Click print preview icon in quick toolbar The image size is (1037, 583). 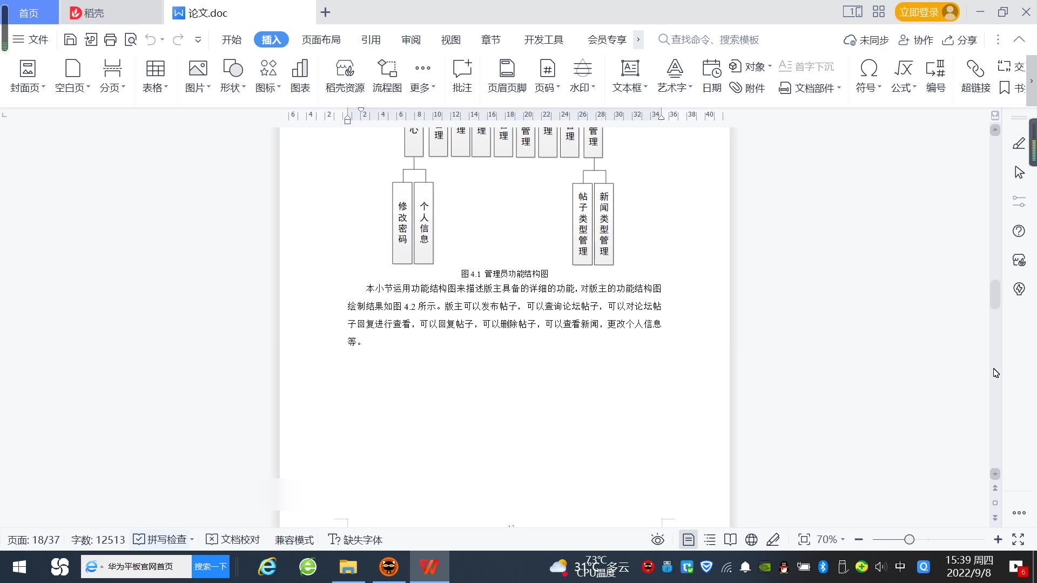pyautogui.click(x=131, y=39)
